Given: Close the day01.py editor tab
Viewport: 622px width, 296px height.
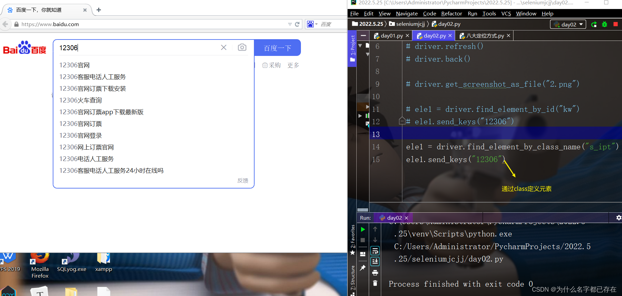Looking at the screenshot, I should pos(407,35).
